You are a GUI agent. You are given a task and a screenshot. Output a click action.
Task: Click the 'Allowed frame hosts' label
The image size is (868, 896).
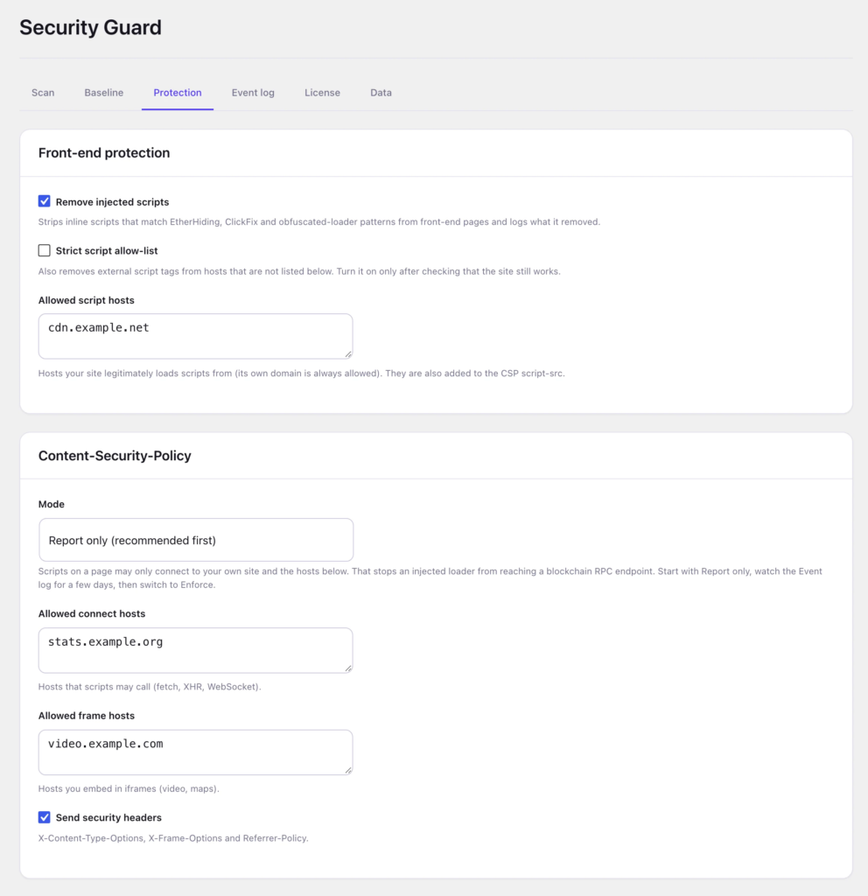[87, 716]
